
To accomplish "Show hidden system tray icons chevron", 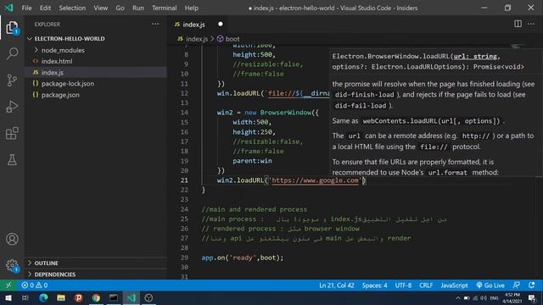I will (x=458, y=297).
